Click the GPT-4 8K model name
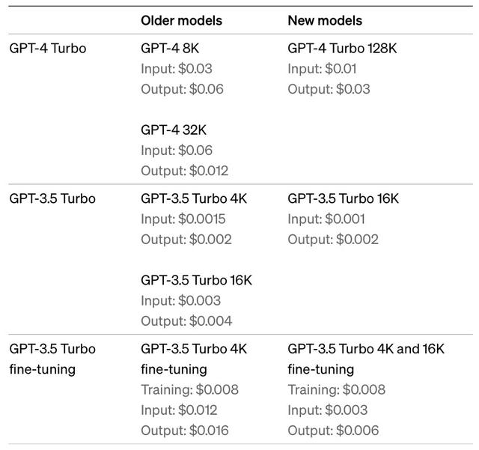Image resolution: width=479 pixels, height=450 pixels. (x=170, y=49)
